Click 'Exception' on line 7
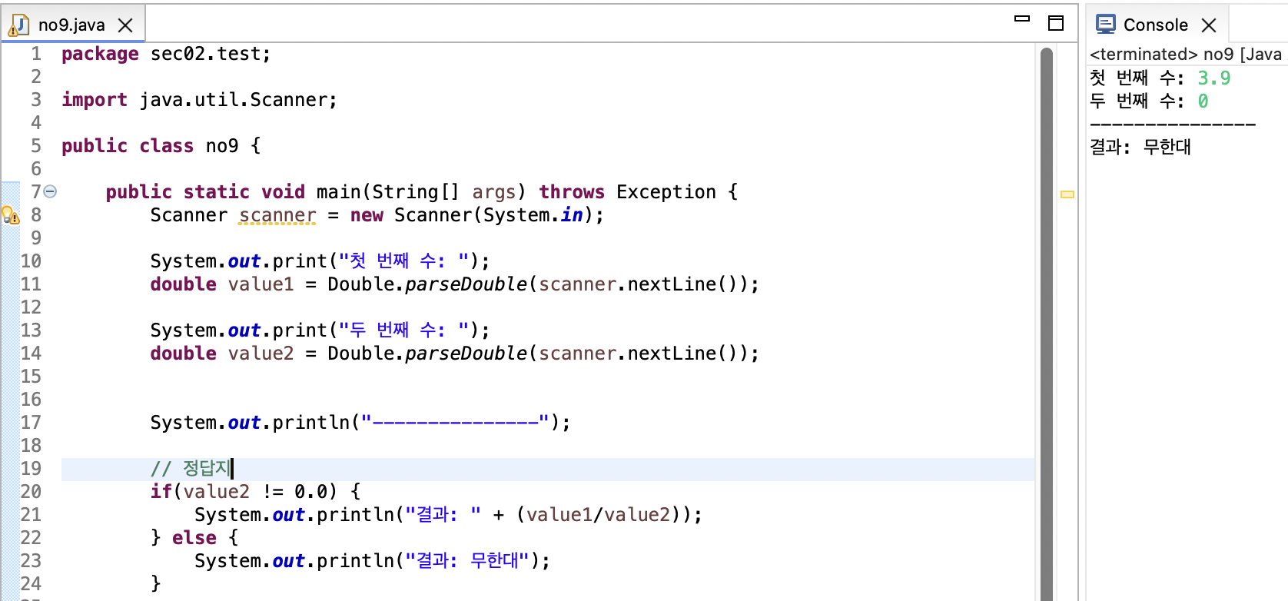Image resolution: width=1288 pixels, height=601 pixels. coord(666,192)
